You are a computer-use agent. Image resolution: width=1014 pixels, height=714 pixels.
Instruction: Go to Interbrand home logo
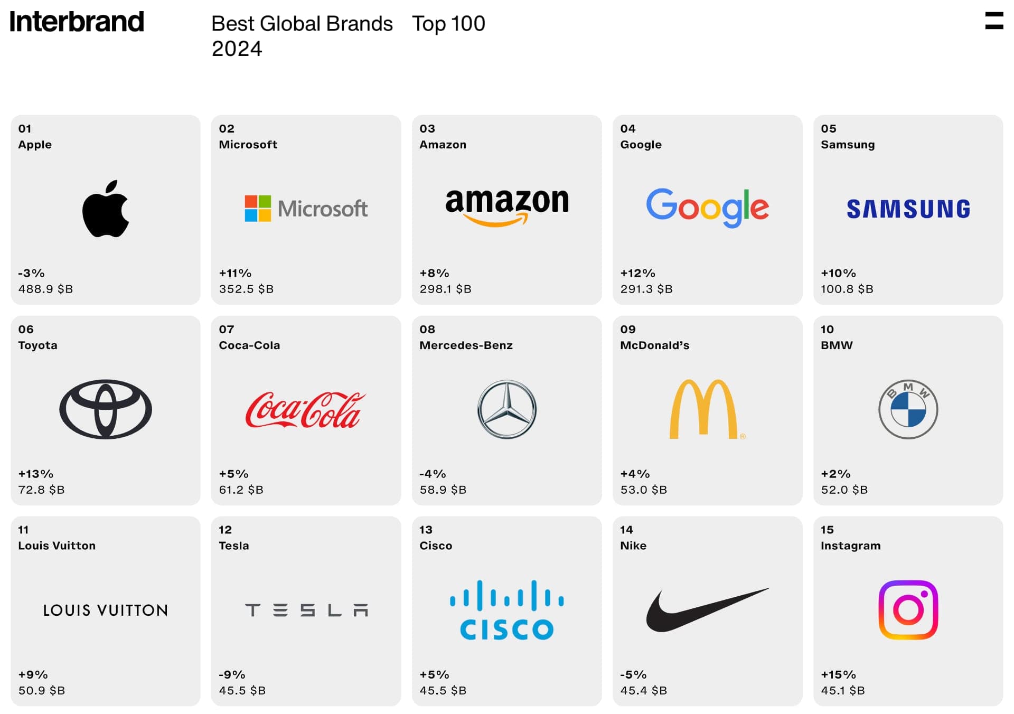click(x=77, y=22)
